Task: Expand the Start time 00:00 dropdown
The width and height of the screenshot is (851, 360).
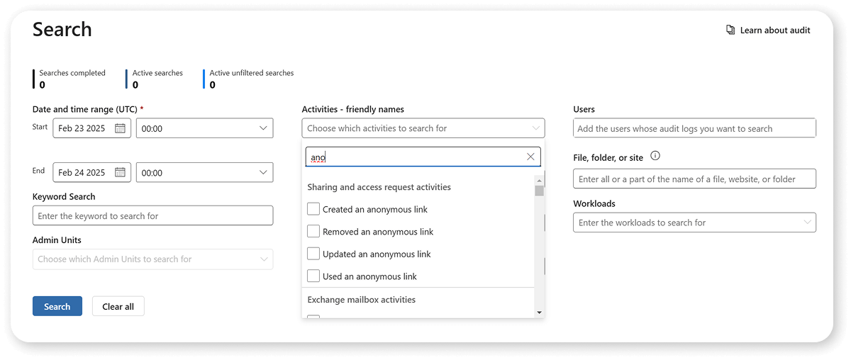Action: (x=263, y=128)
